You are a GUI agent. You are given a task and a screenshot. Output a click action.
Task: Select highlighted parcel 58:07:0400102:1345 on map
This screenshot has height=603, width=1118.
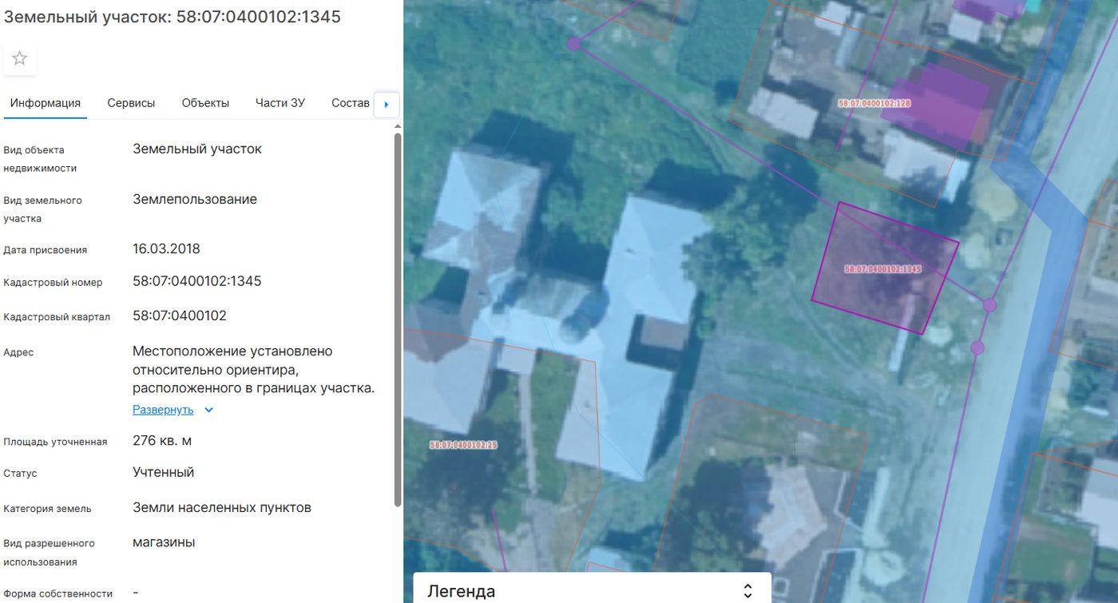click(x=884, y=268)
